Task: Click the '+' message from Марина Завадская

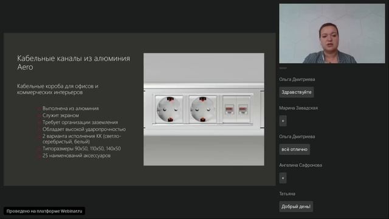Action: coord(283,121)
